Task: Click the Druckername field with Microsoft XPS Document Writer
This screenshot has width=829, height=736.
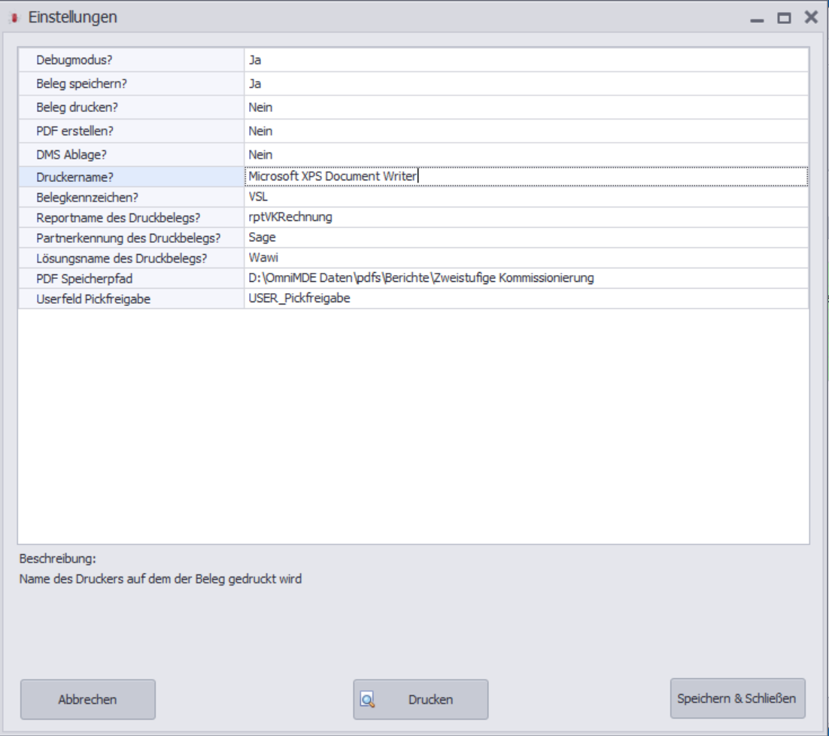Action: 526,177
